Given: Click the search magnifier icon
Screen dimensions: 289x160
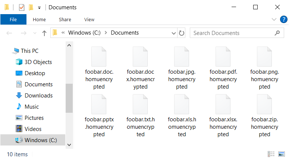Looking at the screenshot, I should point(277,33).
